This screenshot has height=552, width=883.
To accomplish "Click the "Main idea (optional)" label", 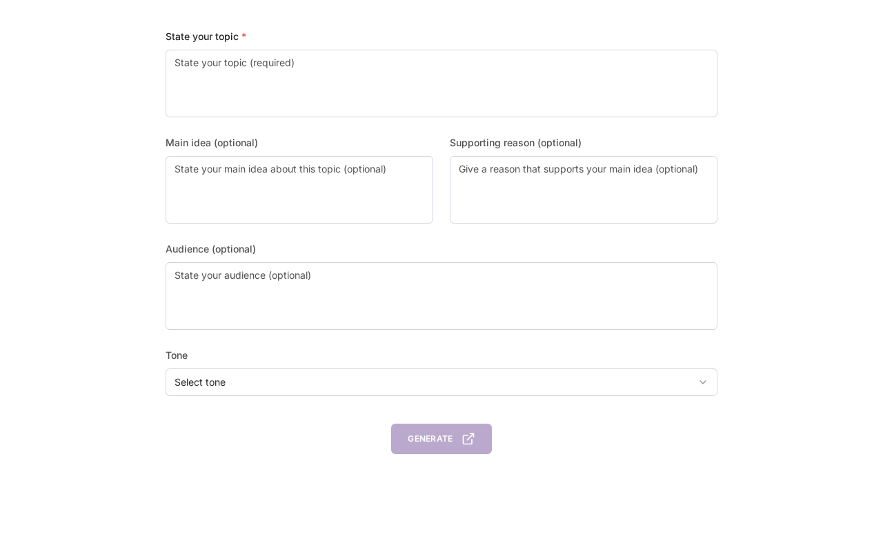I will (x=212, y=143).
